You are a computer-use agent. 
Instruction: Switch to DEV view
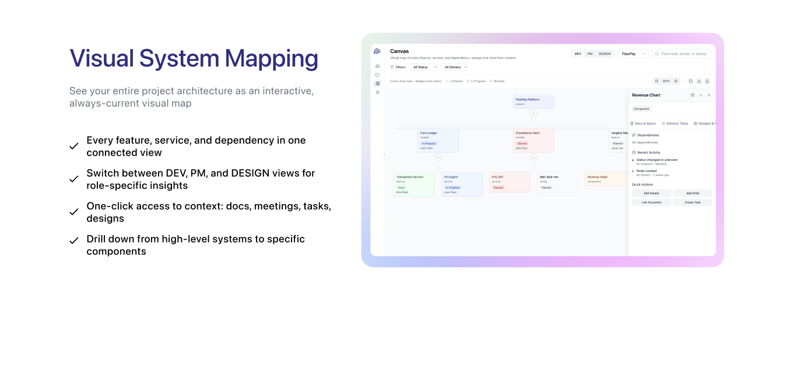[578, 54]
